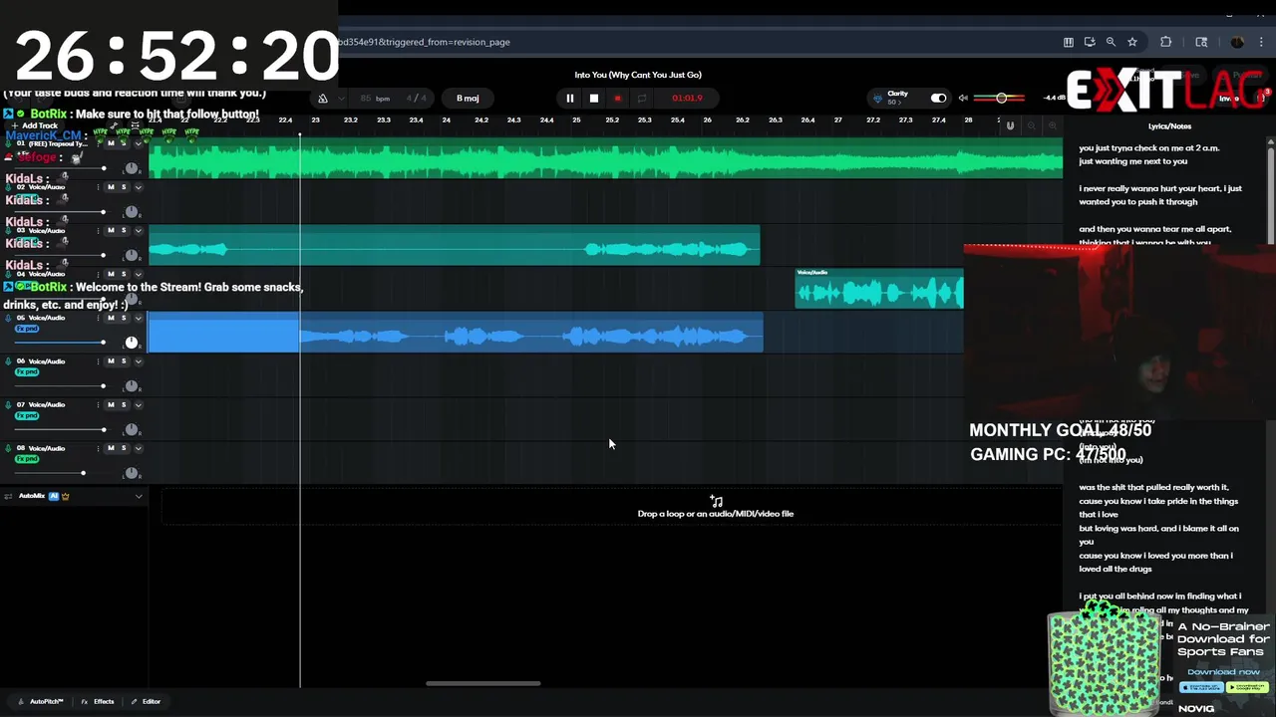This screenshot has height=717, width=1276.
Task: Bookmark this page with the star icon
Action: pos(1132,42)
